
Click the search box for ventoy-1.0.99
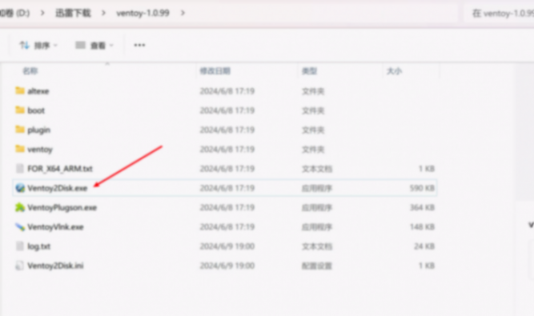coord(500,14)
